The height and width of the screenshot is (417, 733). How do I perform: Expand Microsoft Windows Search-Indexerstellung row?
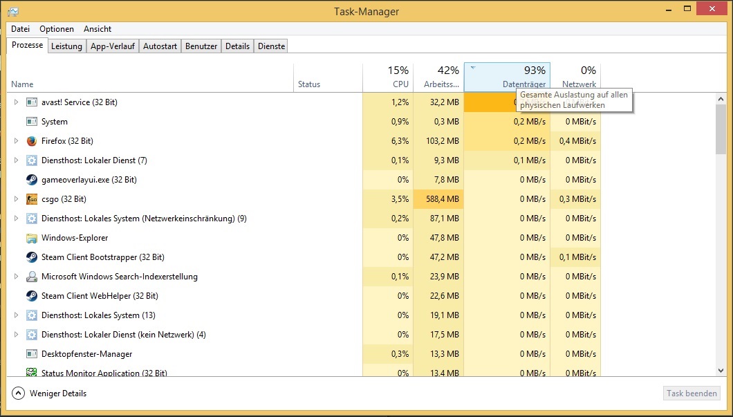(x=16, y=277)
